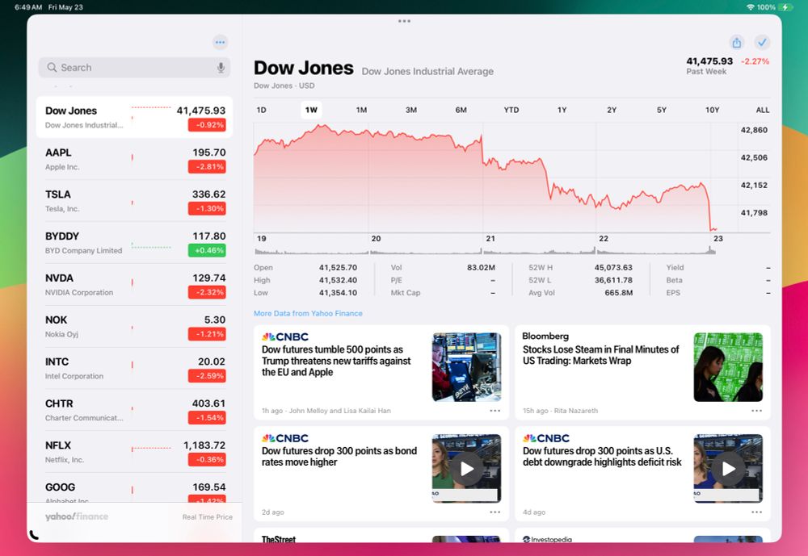Tap the microphone dictation icon in search
Screen dimensions: 808x556
(221, 68)
